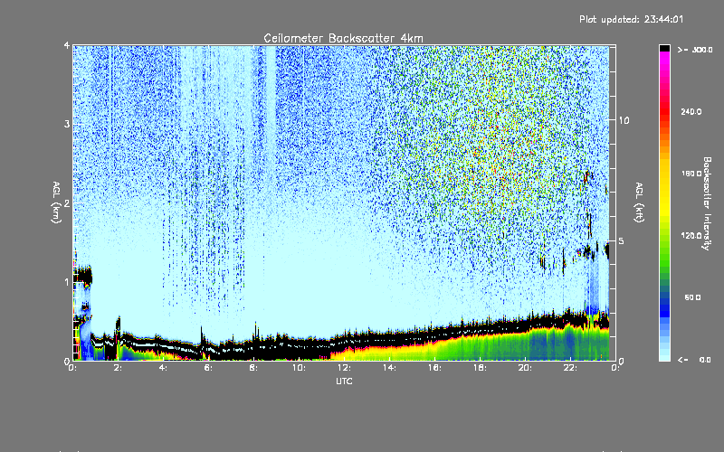Click the '4' km tick on left axis
This screenshot has height=452, width=724.
67,46
